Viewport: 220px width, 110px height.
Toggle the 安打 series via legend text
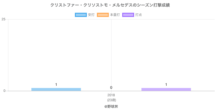(x=91, y=15)
